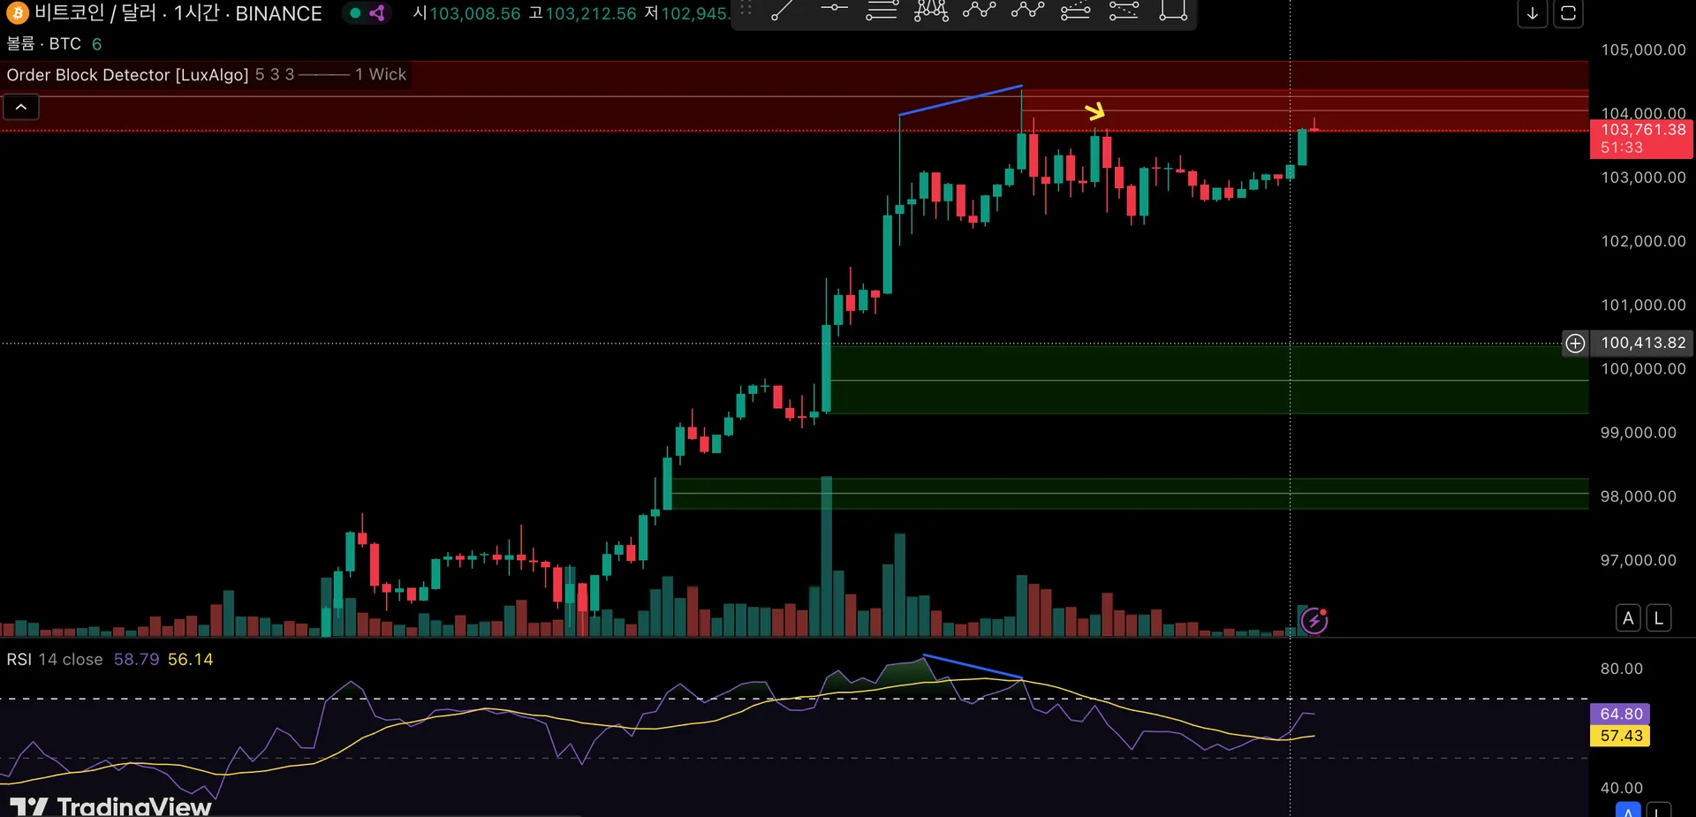Click the purple lightning icon near the volume bars

tap(1314, 621)
